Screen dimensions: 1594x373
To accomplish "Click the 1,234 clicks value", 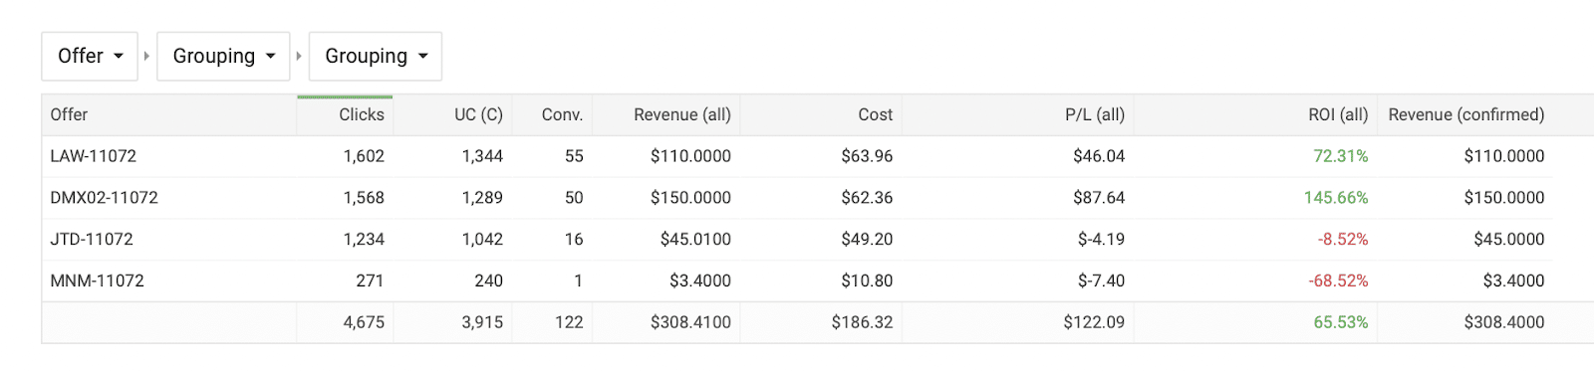I will coord(364,240).
